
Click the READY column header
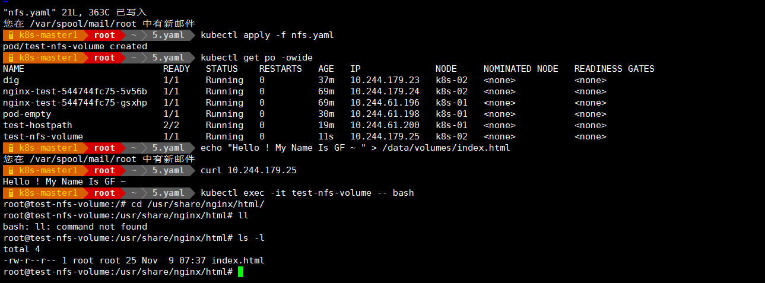click(x=176, y=69)
